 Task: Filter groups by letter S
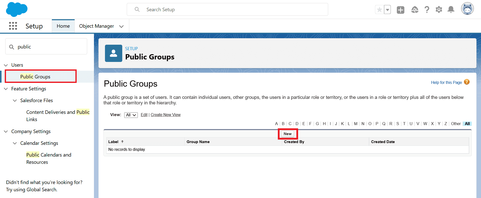[398, 124]
